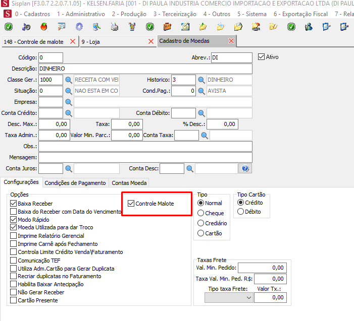Open the 1 - Administrativo menu
This screenshot has width=354, height=321.
(x=81, y=14)
